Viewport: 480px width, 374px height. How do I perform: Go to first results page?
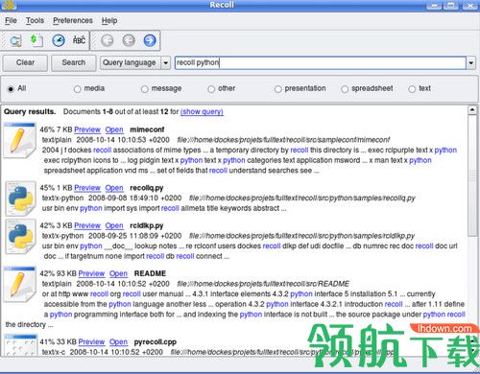108,40
